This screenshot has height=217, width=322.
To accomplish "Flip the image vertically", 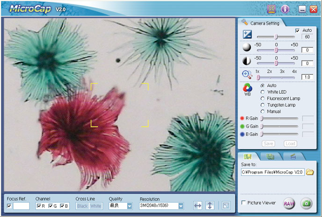I will 210,205.
